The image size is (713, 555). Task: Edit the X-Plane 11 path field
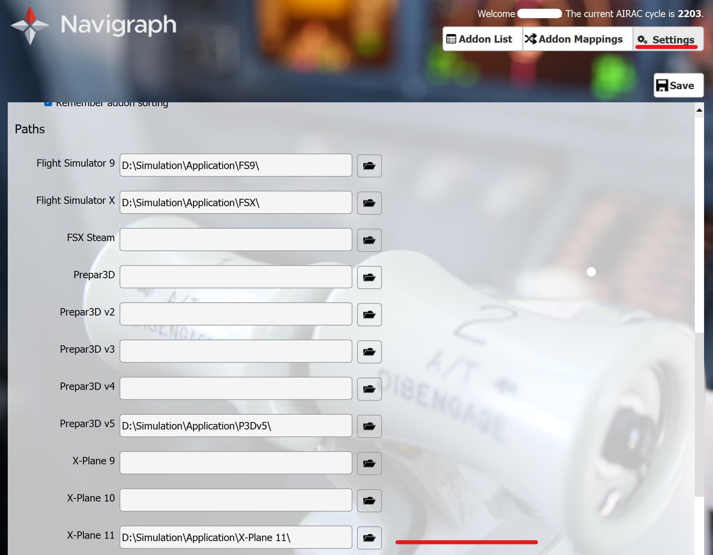point(236,537)
